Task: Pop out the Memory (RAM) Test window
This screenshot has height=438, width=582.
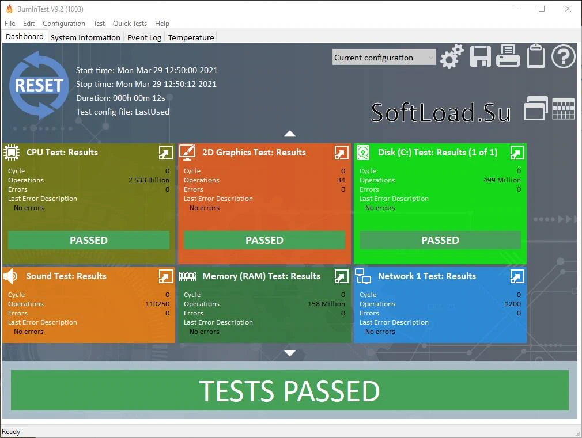Action: 341,276
